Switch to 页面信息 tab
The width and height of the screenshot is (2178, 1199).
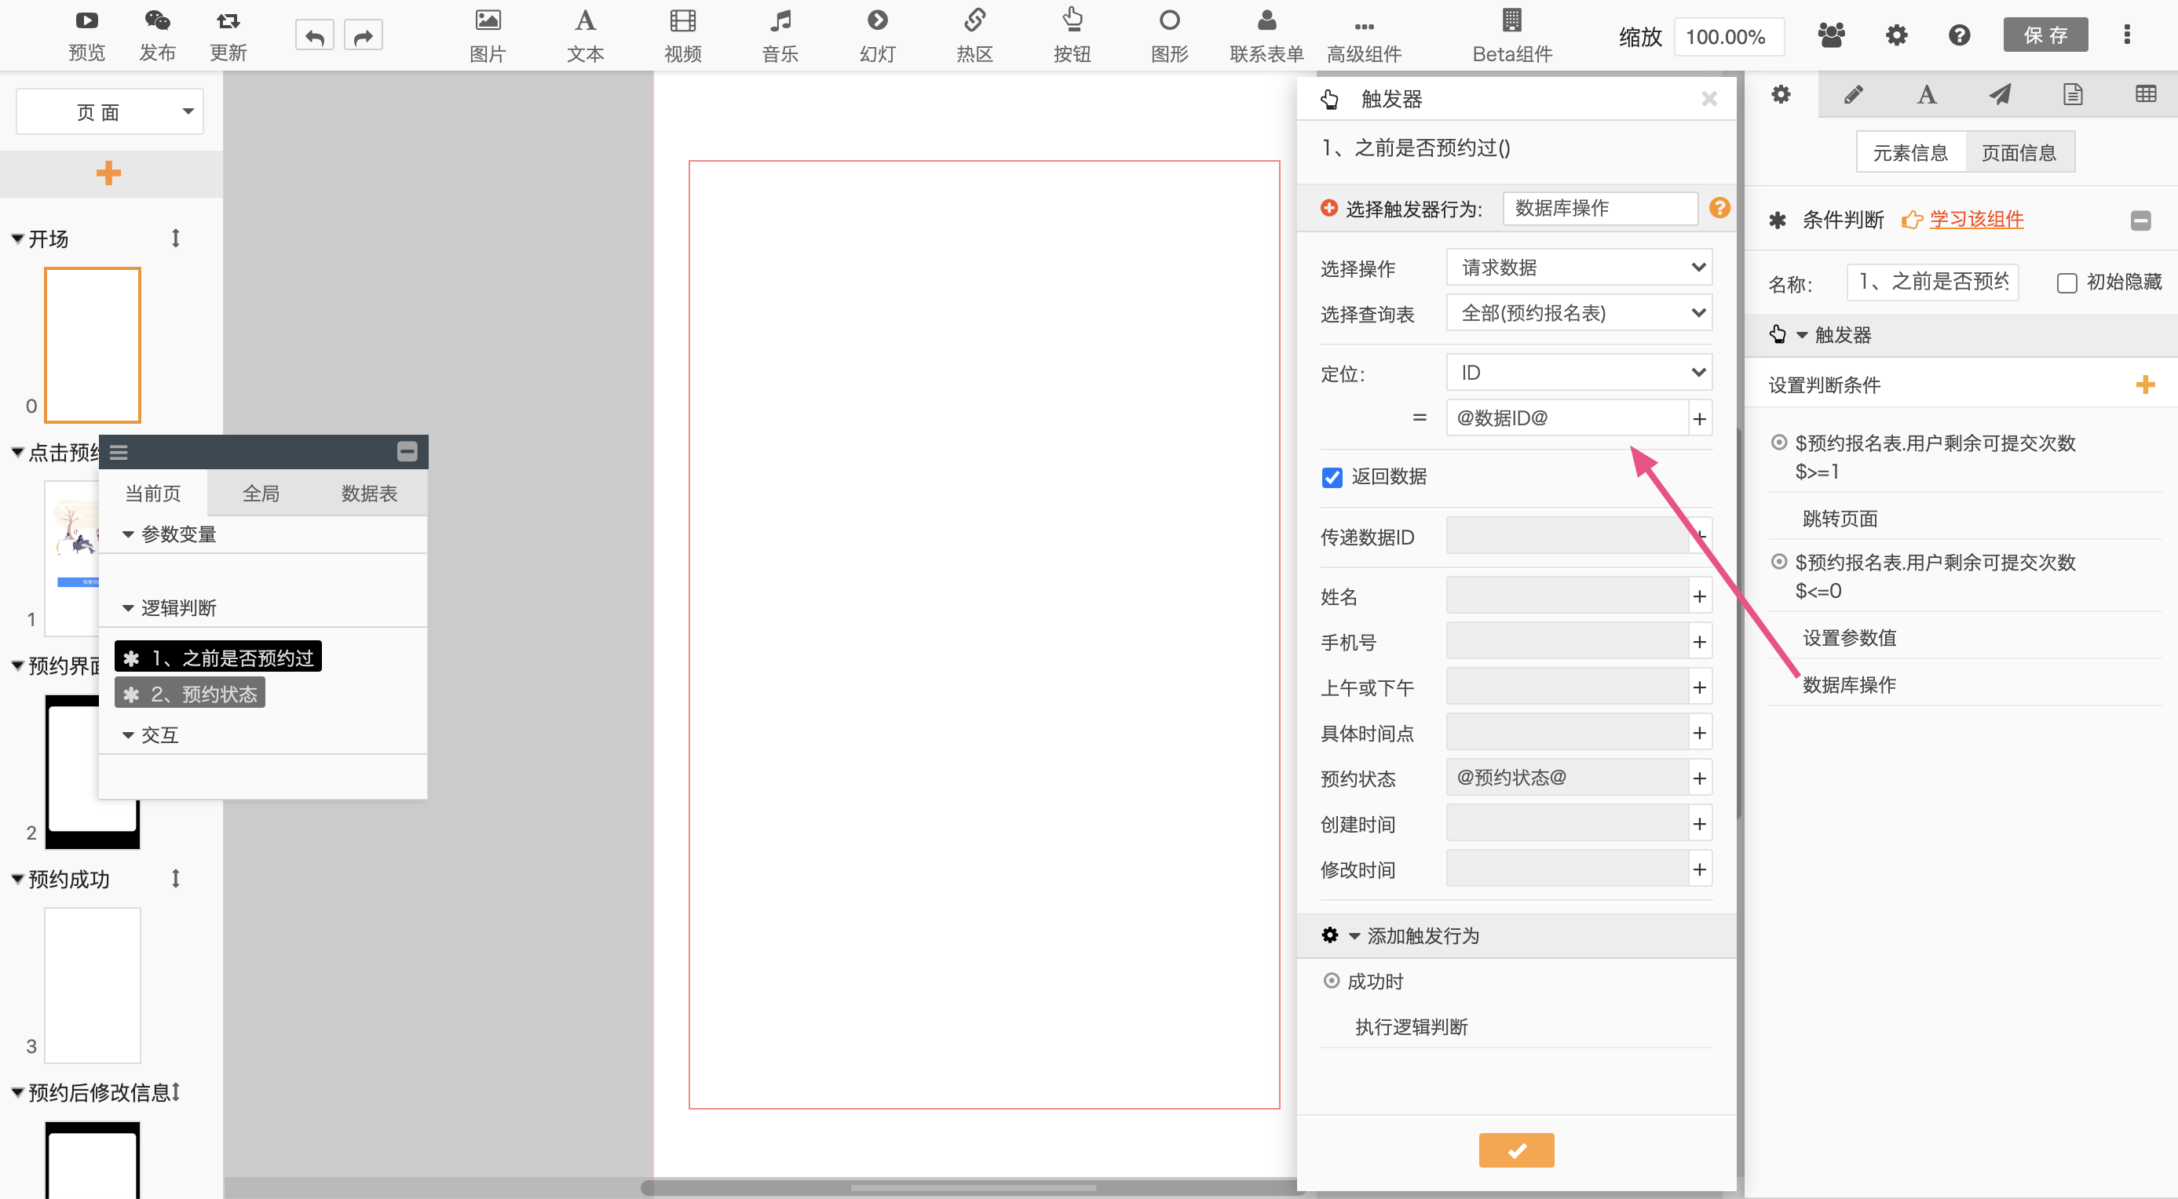pyautogui.click(x=2018, y=153)
